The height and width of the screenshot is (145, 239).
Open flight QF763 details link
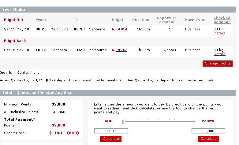(121, 50)
